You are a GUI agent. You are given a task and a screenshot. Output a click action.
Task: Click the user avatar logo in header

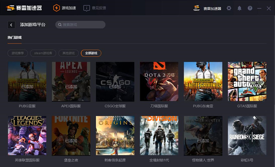pyautogui.click(x=197, y=8)
